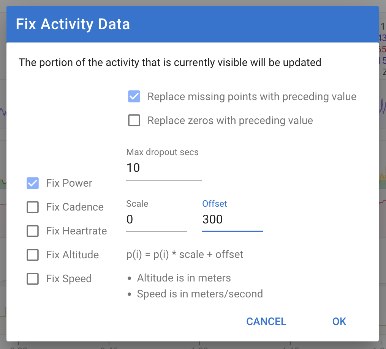Enable the Fix Speed checkbox

pyautogui.click(x=33, y=278)
